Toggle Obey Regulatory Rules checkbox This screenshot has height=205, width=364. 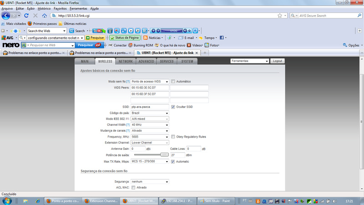tap(173, 136)
